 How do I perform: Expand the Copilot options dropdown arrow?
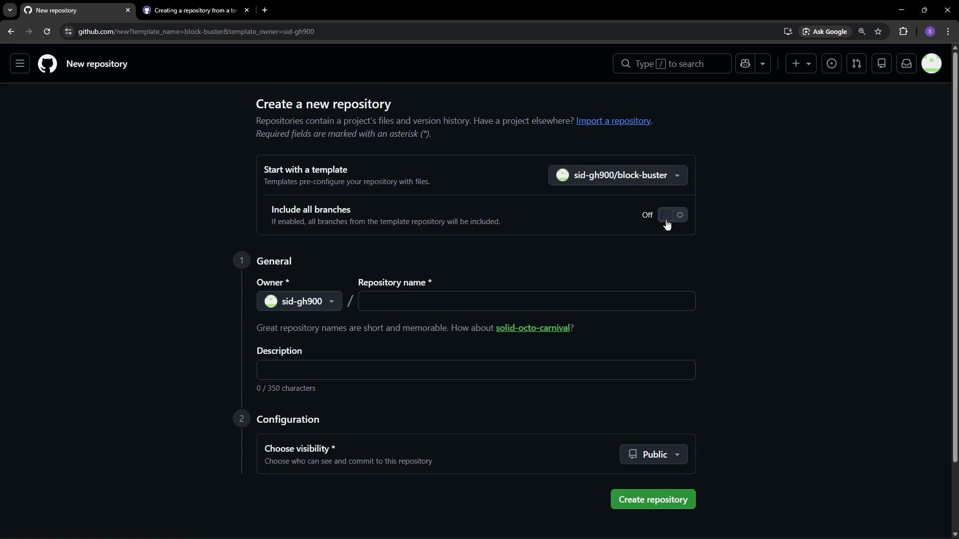pyautogui.click(x=763, y=64)
